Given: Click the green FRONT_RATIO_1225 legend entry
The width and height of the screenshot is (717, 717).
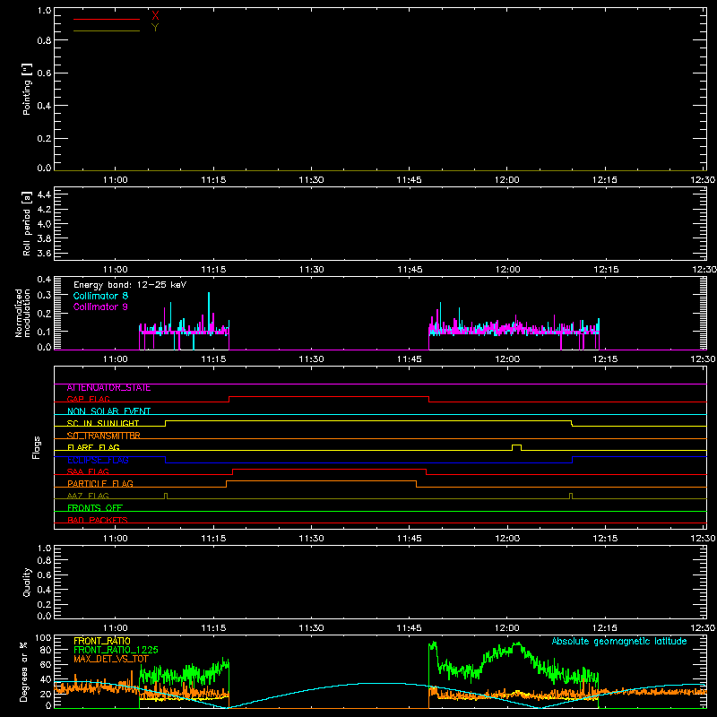Looking at the screenshot, I should pyautogui.click(x=116, y=650).
